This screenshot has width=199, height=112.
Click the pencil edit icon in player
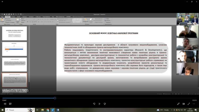tap(179, 104)
